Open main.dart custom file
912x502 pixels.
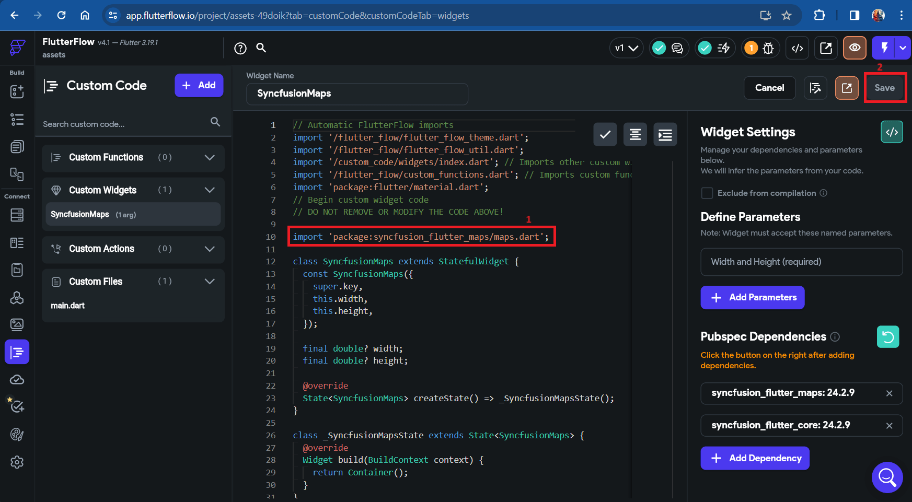(x=68, y=306)
